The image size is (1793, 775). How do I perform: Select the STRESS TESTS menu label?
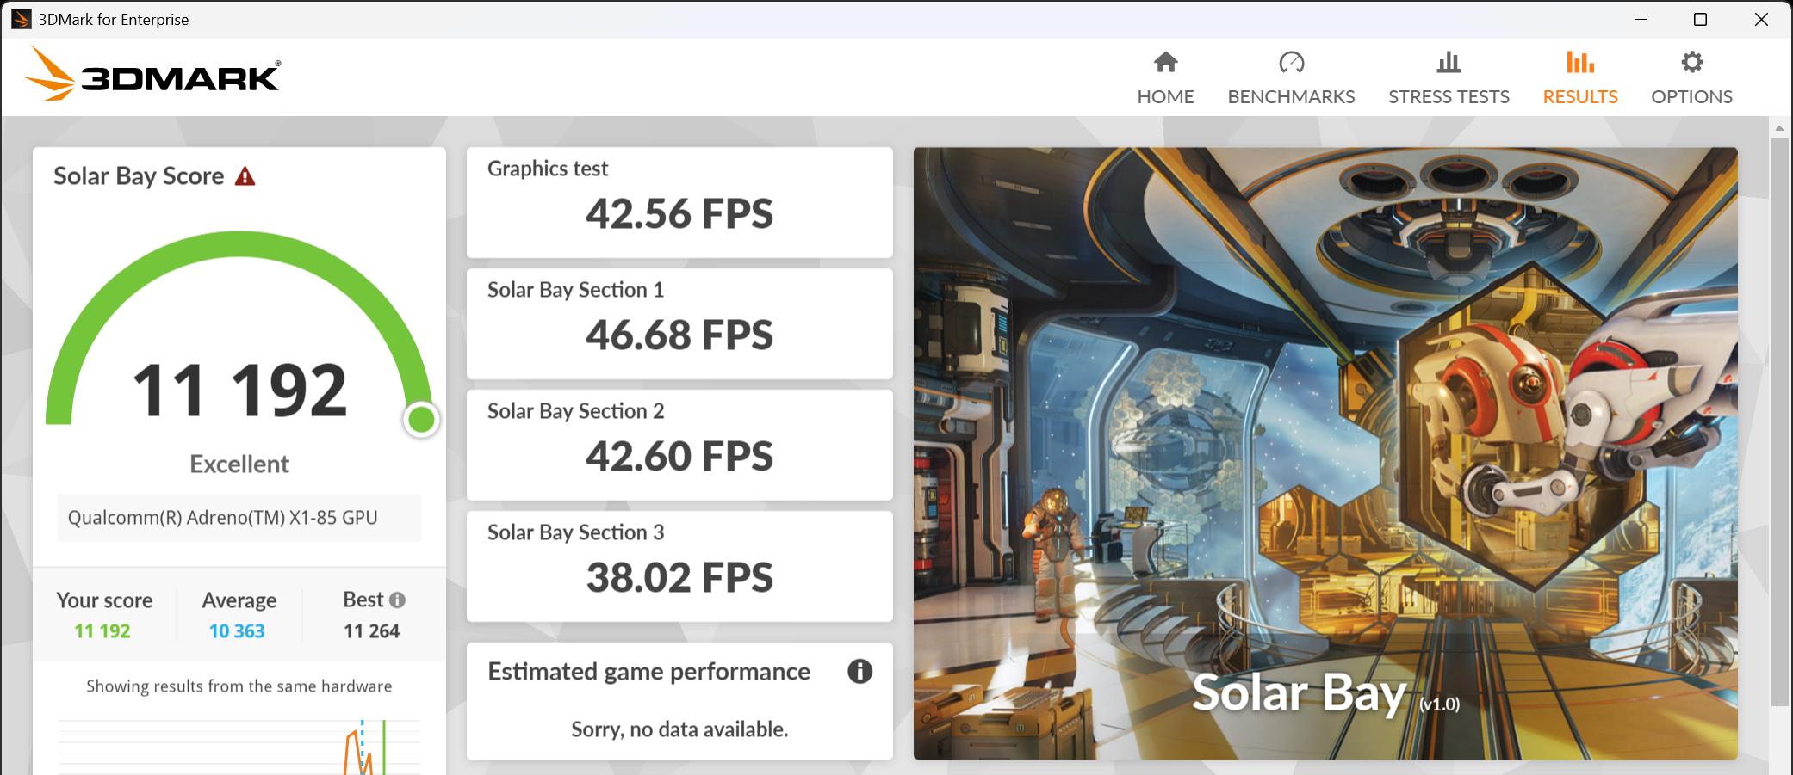point(1449,96)
